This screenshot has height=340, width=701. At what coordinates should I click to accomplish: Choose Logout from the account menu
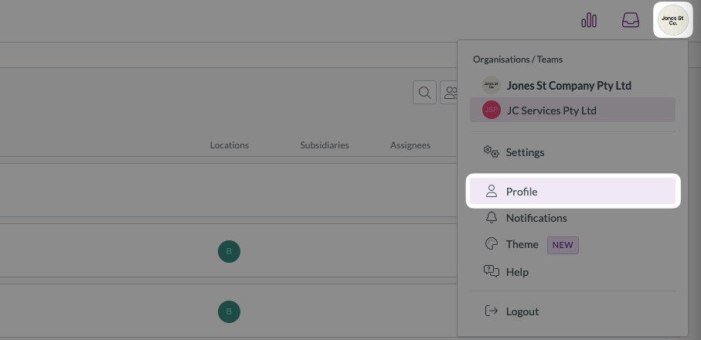522,311
